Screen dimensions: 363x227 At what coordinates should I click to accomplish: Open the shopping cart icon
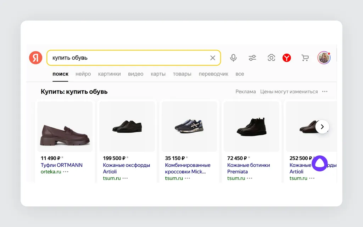[305, 58]
